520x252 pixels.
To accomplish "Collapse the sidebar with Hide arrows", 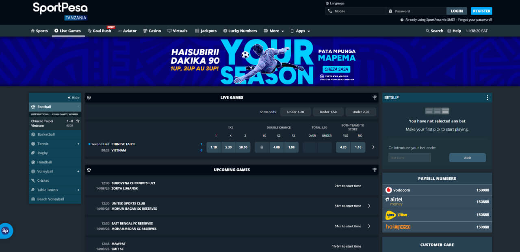I will 74,97.
